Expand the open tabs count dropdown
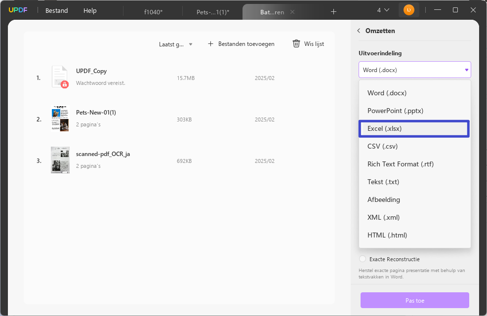487x316 pixels. pos(383,10)
